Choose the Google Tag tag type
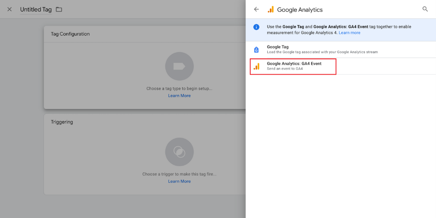 pos(341,50)
